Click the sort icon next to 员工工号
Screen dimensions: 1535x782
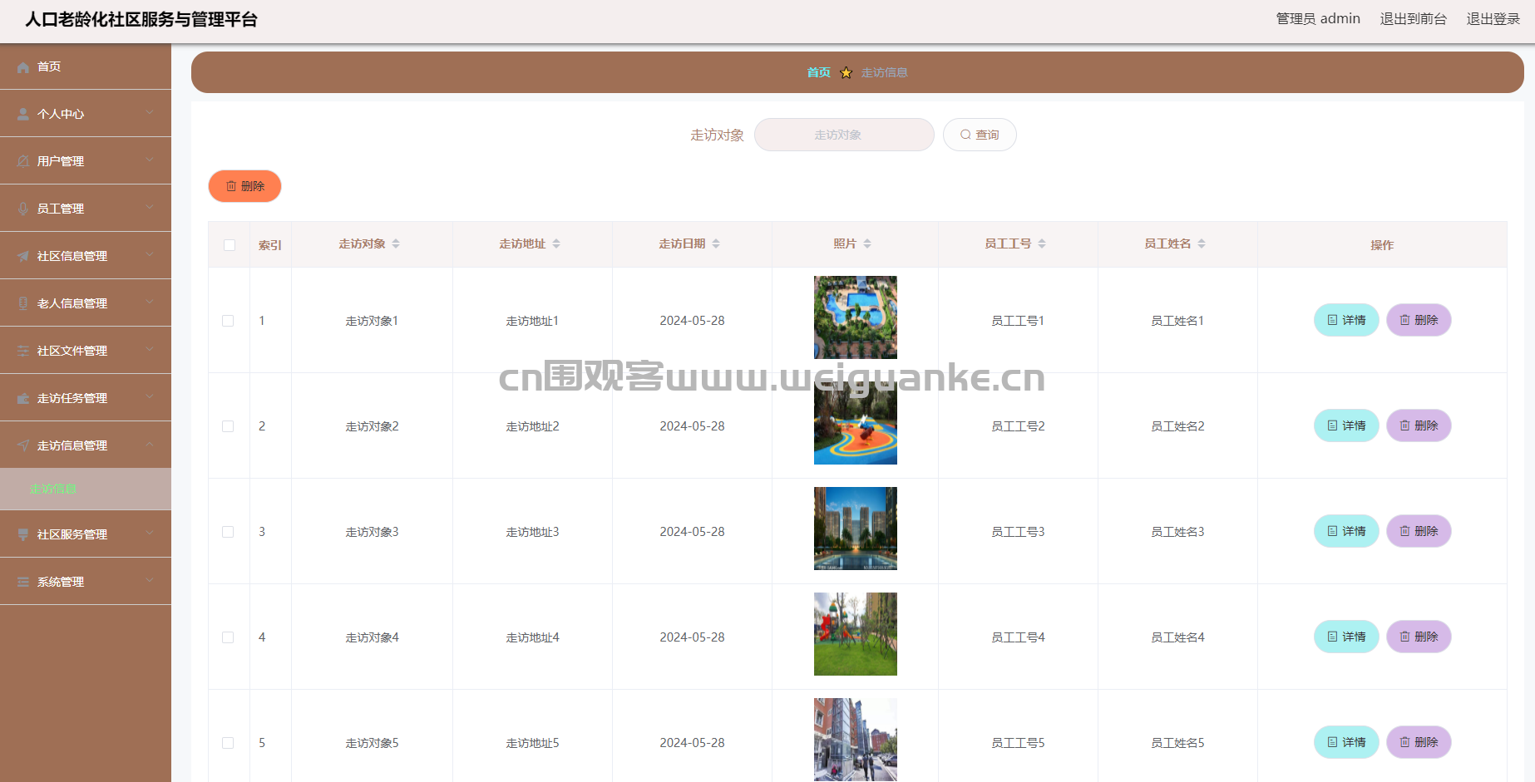point(1042,243)
